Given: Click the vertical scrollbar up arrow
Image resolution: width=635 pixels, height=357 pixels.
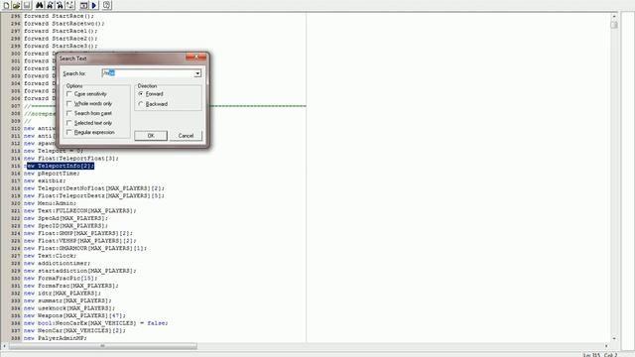Looking at the screenshot, I should click(x=614, y=16).
